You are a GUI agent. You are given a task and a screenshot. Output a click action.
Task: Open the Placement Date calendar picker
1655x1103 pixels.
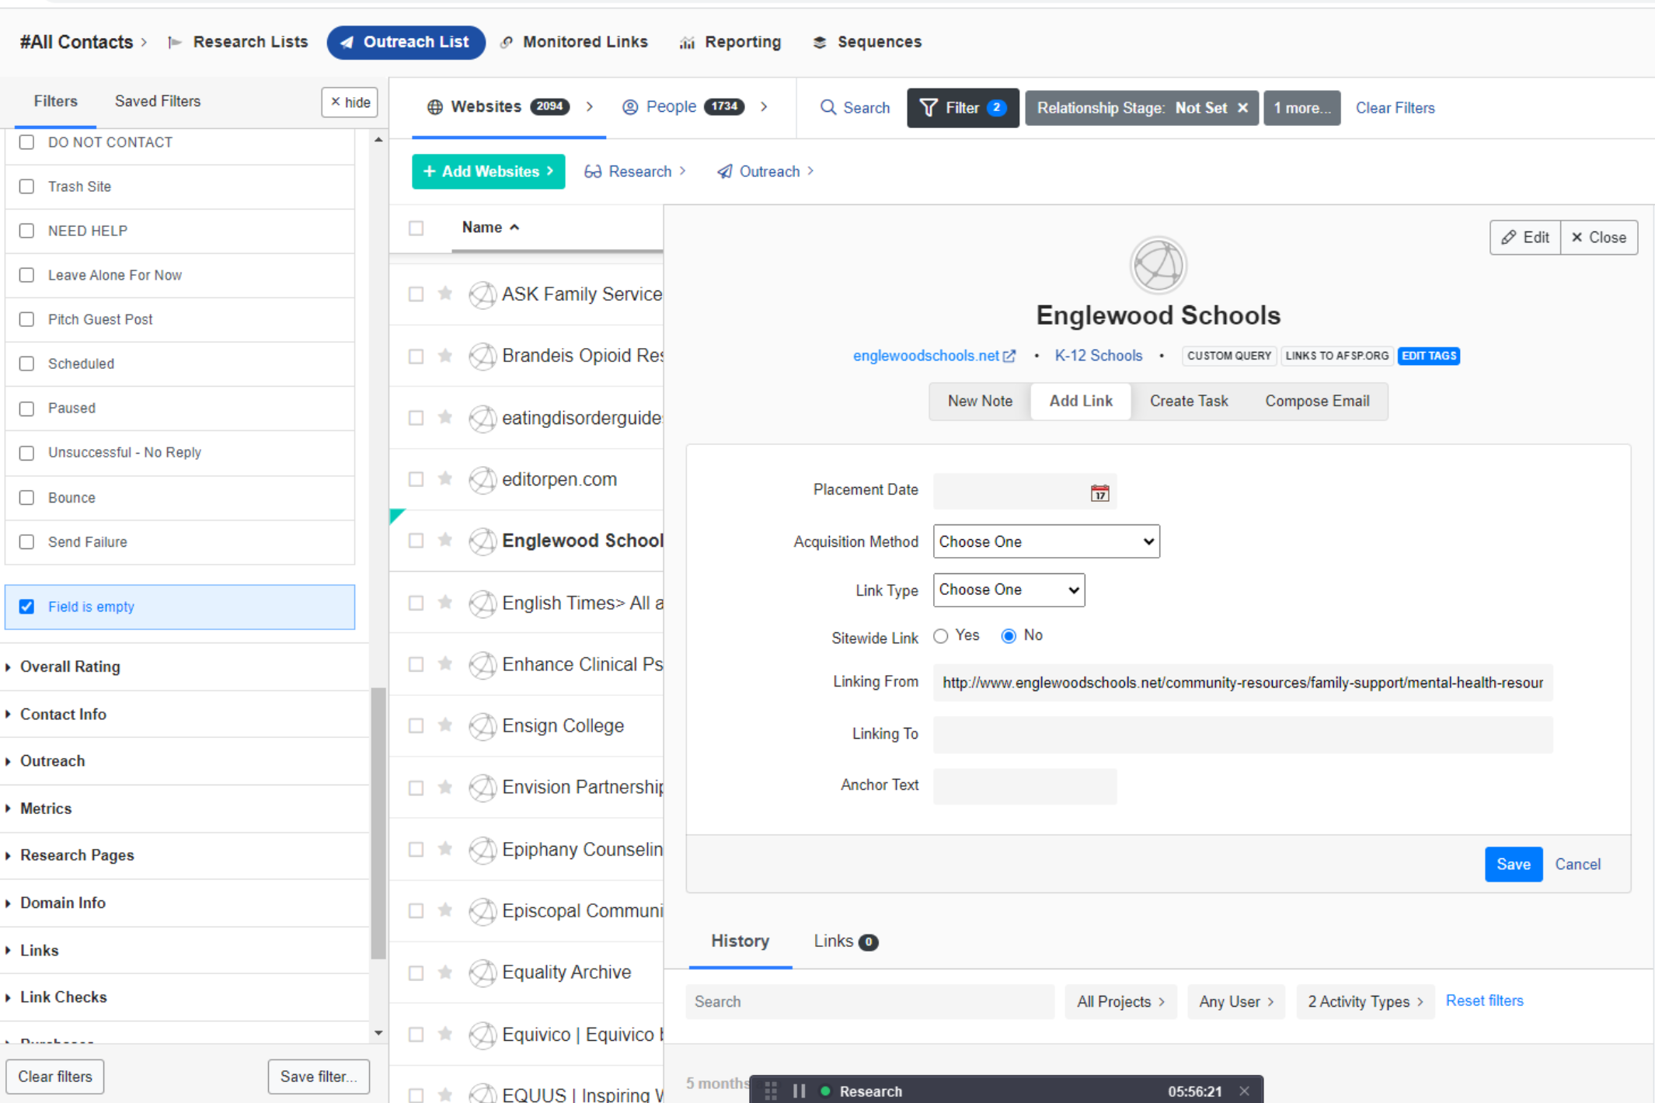click(1099, 492)
